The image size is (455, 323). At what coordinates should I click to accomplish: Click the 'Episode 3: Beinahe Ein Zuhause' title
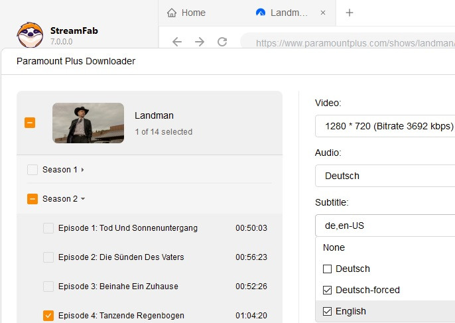tap(118, 287)
